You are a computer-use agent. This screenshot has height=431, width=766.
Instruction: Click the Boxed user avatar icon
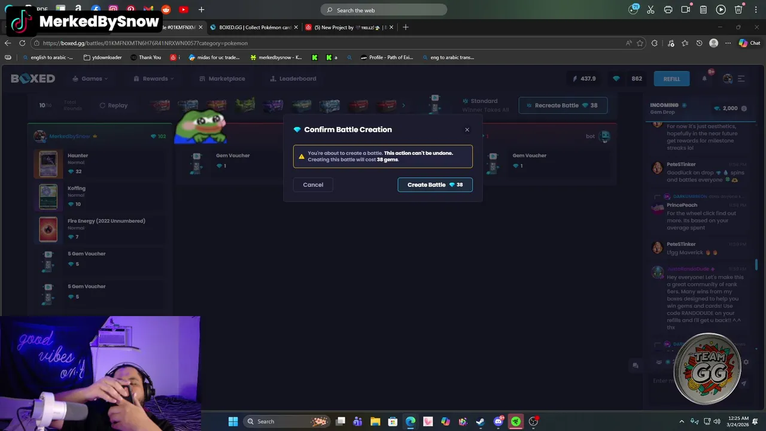click(x=728, y=78)
